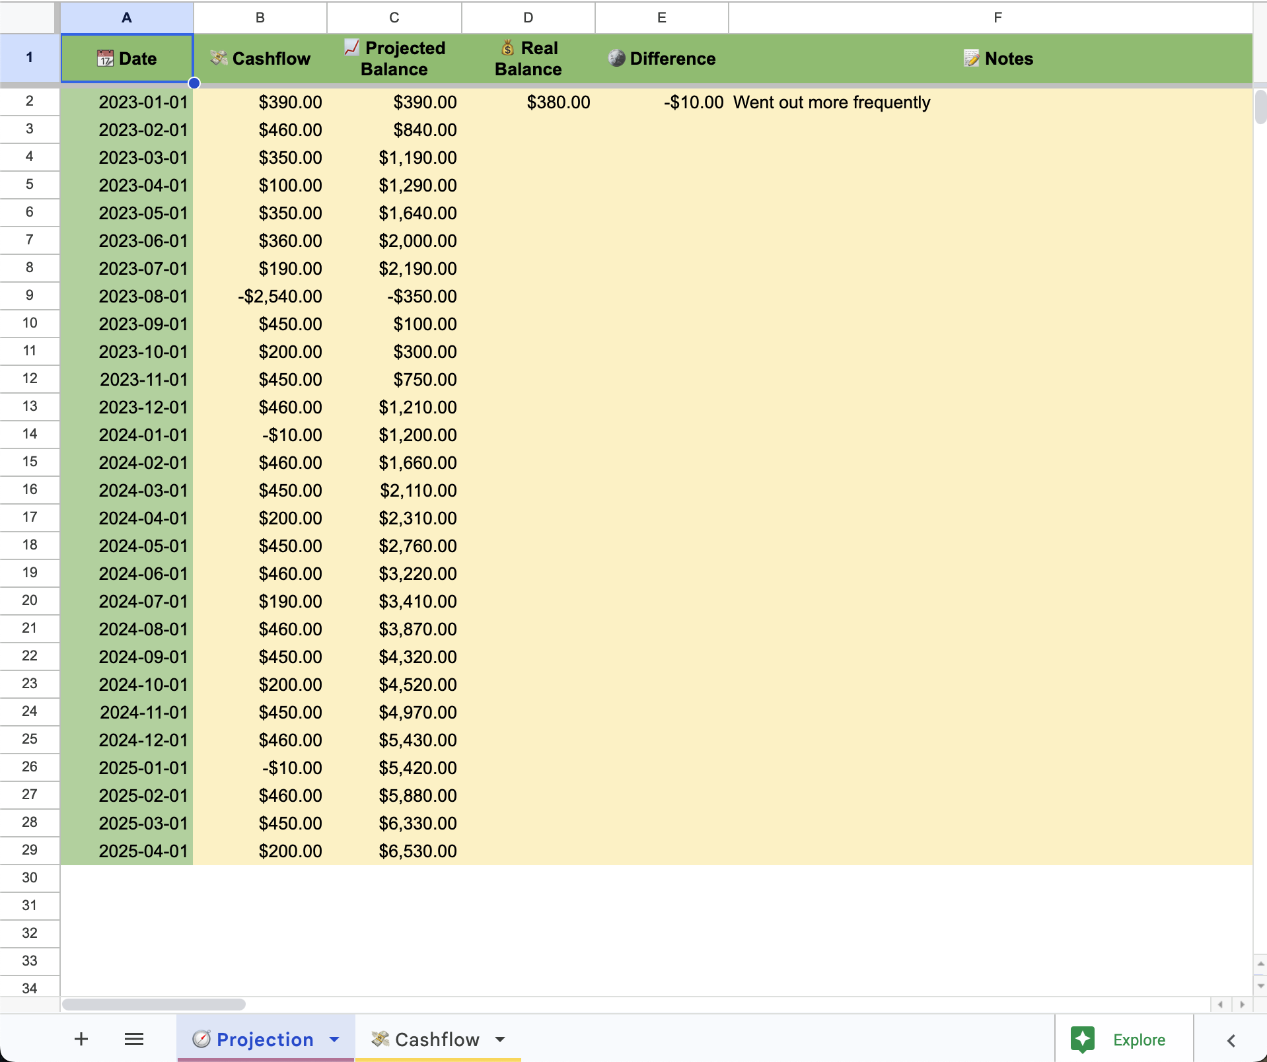Click the chart icon in Projected Balance header

351,48
